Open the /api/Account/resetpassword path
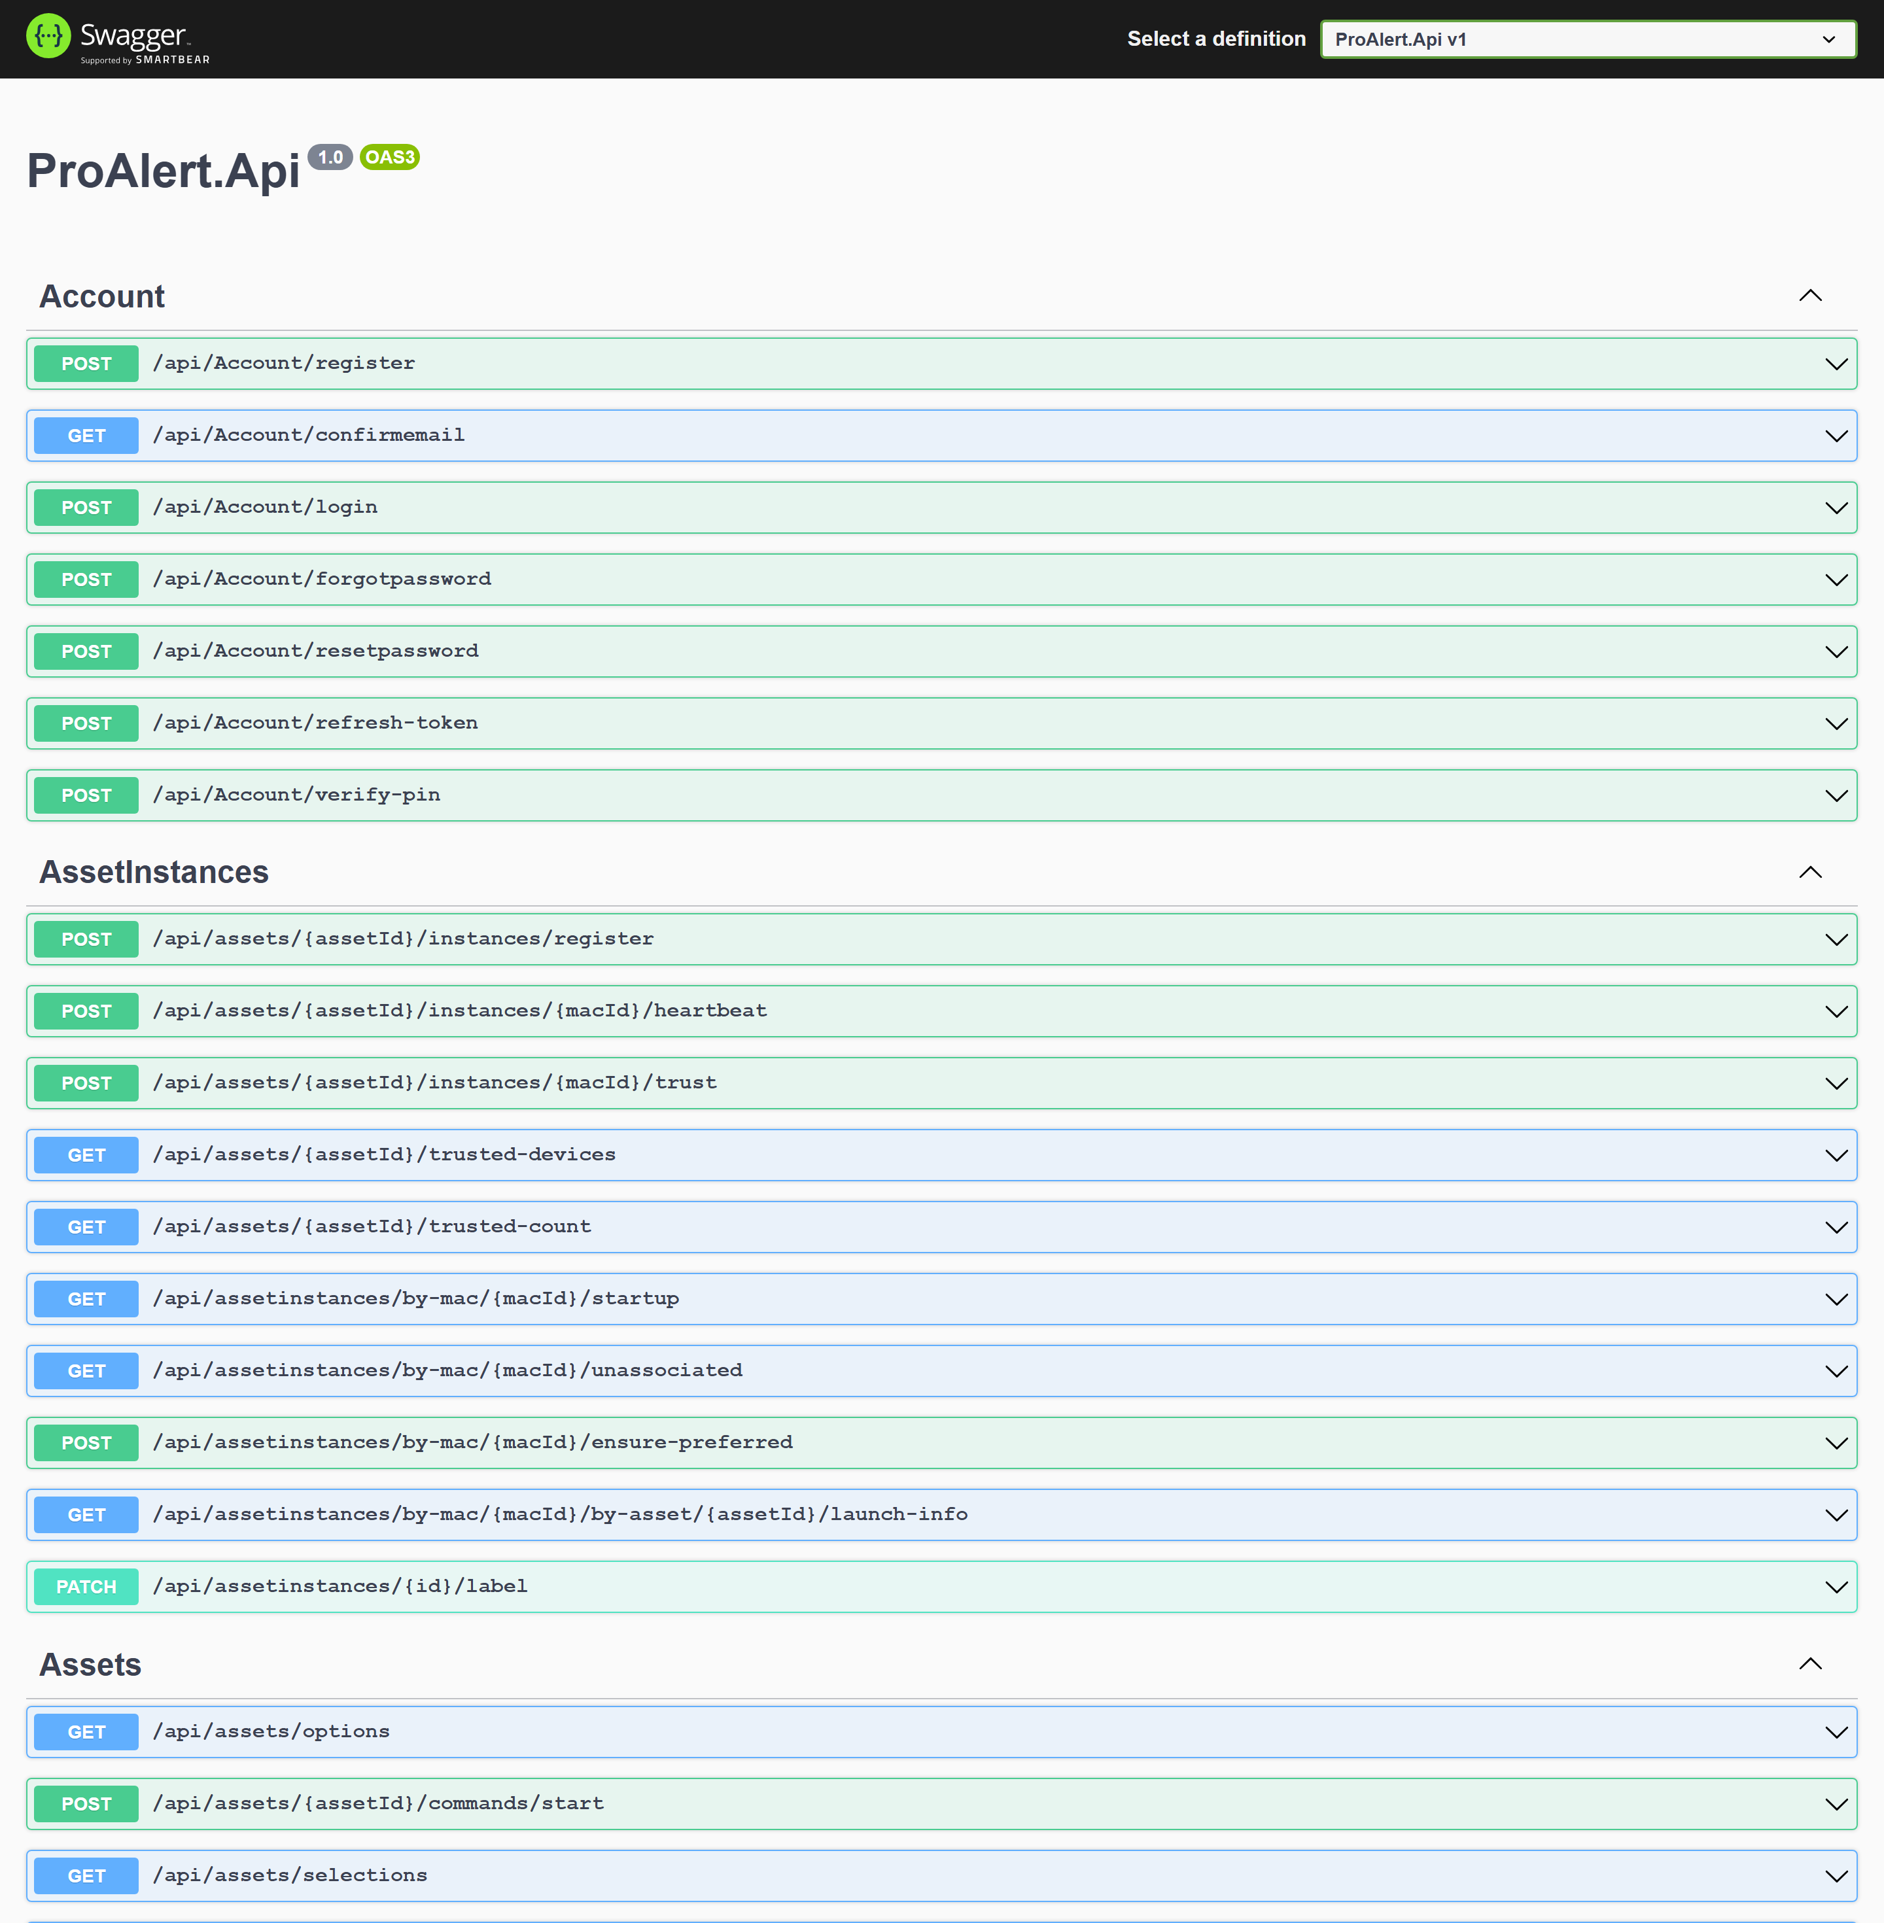This screenshot has height=1923, width=1884. click(x=316, y=651)
